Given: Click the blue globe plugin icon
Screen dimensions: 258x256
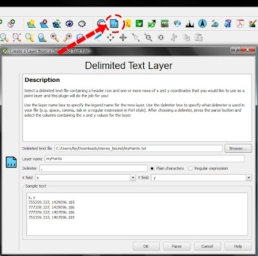Looking at the screenshot, I should click(x=177, y=23).
